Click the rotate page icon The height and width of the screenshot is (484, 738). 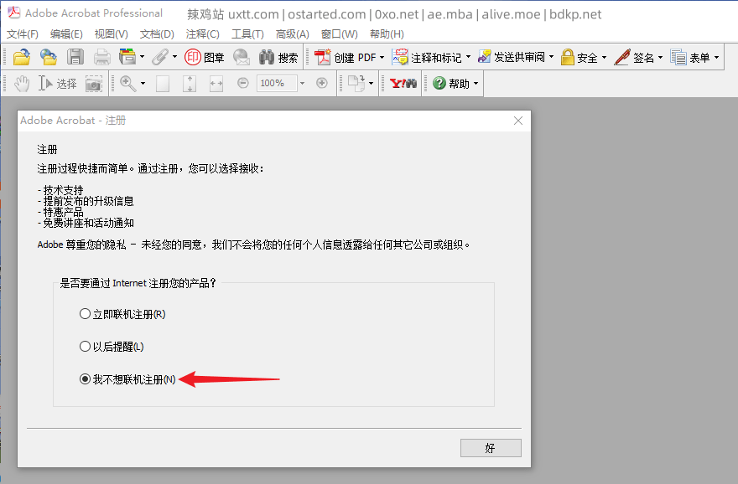[x=356, y=84]
